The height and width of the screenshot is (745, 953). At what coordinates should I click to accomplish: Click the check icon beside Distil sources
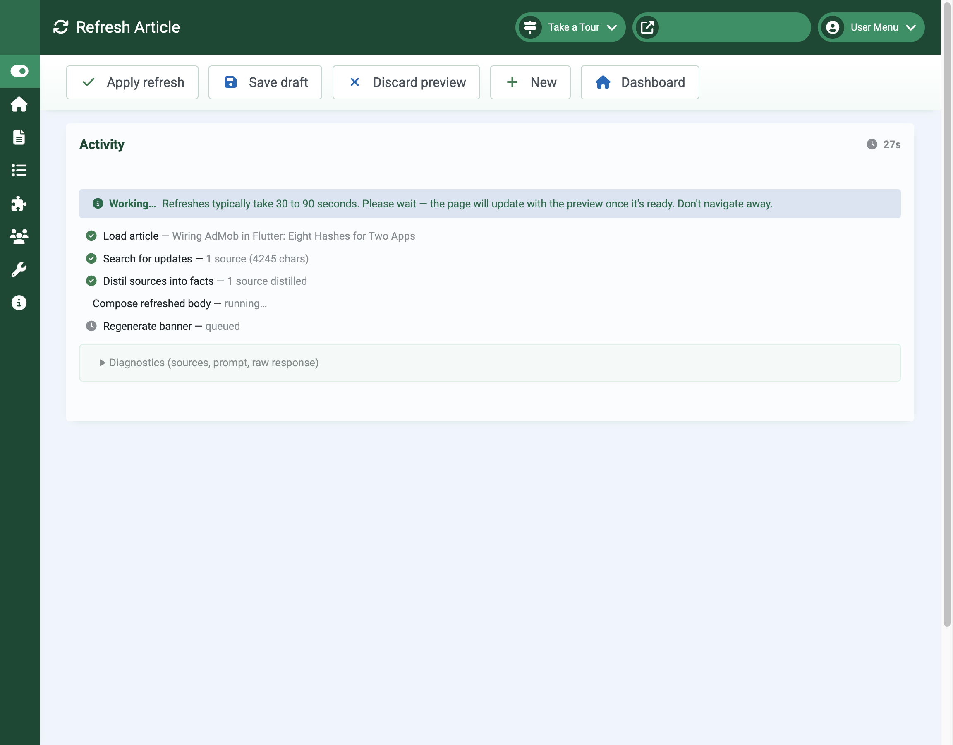[x=91, y=281]
